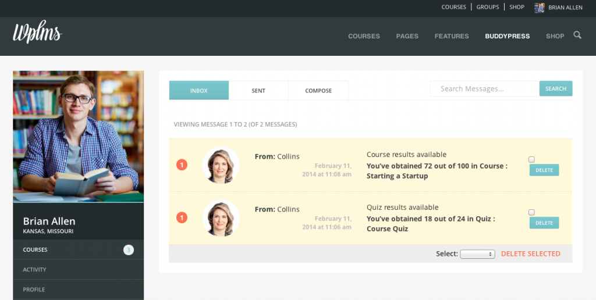The width and height of the screenshot is (596, 300).
Task: Delete the Course results message
Action: point(544,170)
